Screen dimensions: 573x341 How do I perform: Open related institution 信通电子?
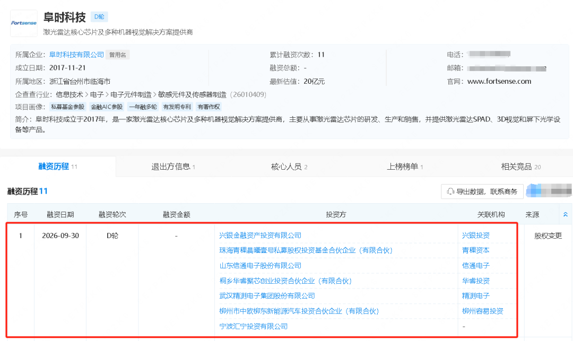pos(476,266)
